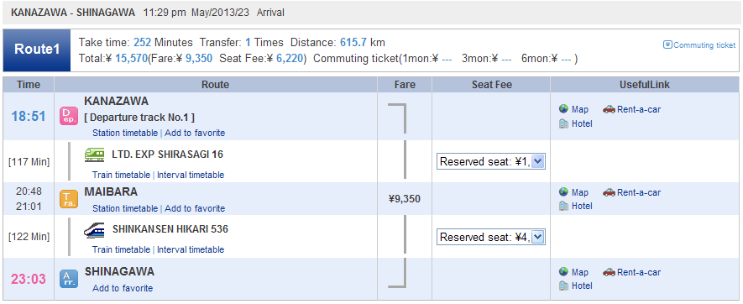Click the blue Arr. icon beside SHINAGAWA
The width and height of the screenshot is (743, 304).
coord(69,279)
